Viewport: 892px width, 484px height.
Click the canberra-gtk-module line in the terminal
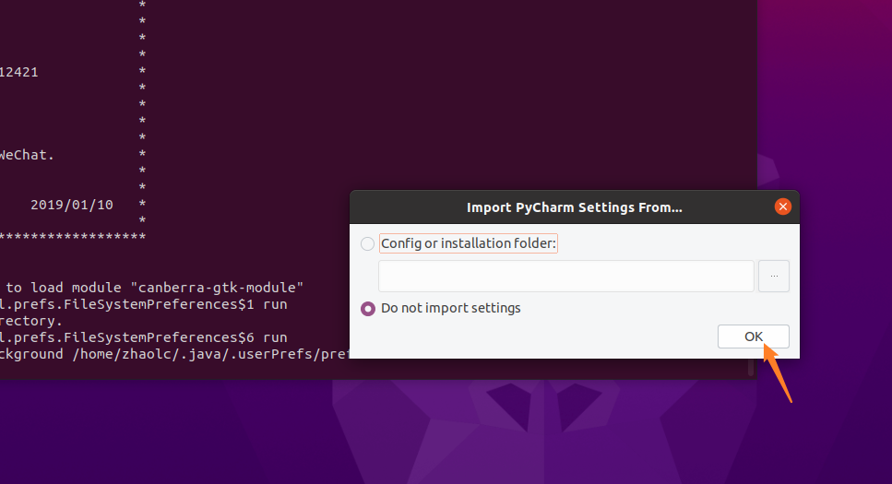pos(157,288)
